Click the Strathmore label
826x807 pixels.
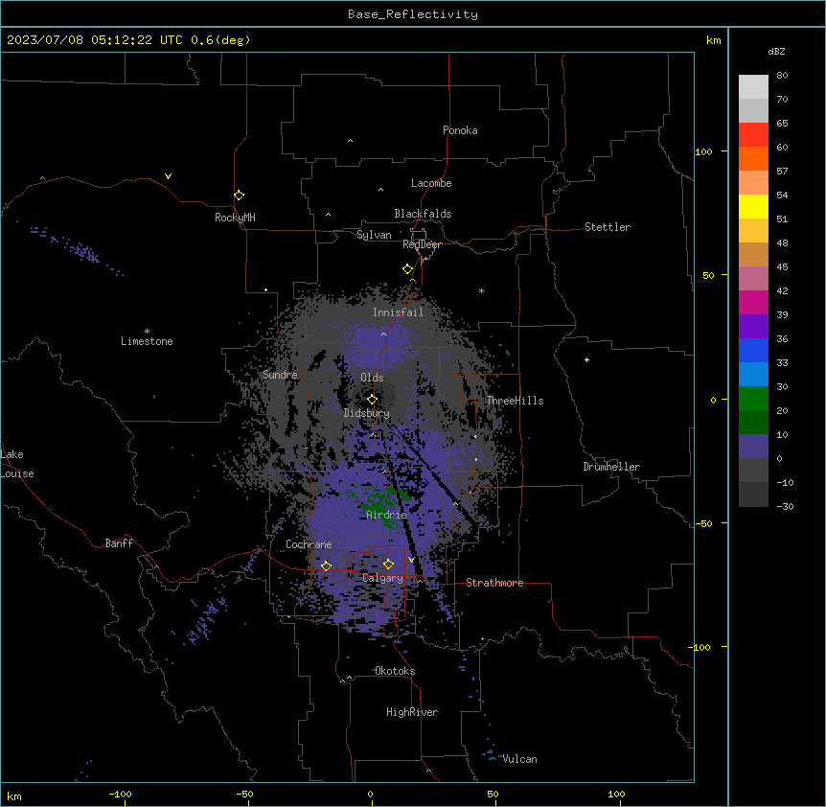pos(494,583)
